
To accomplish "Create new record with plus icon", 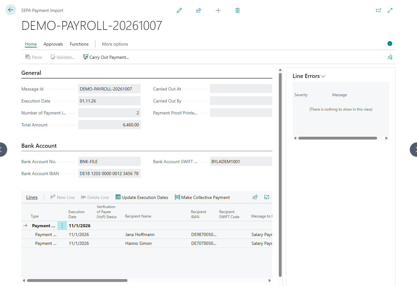I will point(218,10).
